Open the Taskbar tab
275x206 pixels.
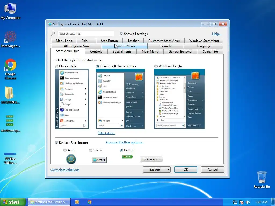[x=133, y=41]
